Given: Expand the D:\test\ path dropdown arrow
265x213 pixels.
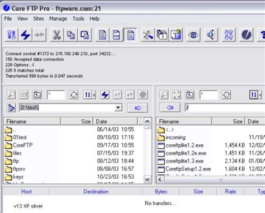Looking at the screenshot, I should click(118, 108).
